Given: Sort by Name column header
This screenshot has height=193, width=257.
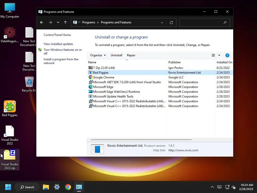Looking at the screenshot, I should [127, 62].
